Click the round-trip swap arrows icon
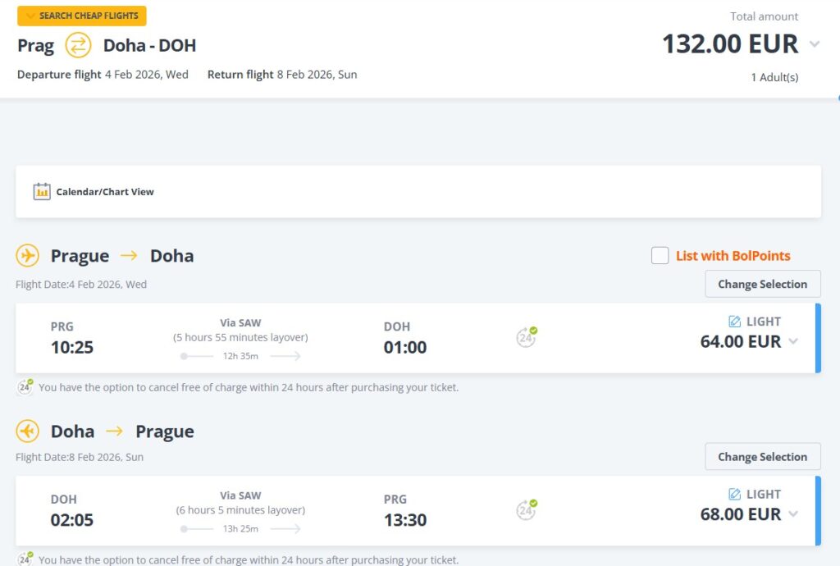The image size is (840, 566). pos(78,45)
